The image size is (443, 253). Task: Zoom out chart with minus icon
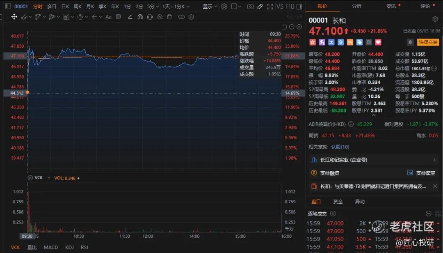[292, 27]
